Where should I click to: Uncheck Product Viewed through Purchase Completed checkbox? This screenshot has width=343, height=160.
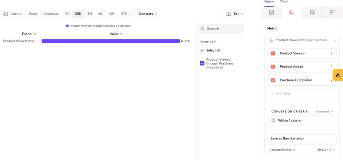tap(202, 63)
